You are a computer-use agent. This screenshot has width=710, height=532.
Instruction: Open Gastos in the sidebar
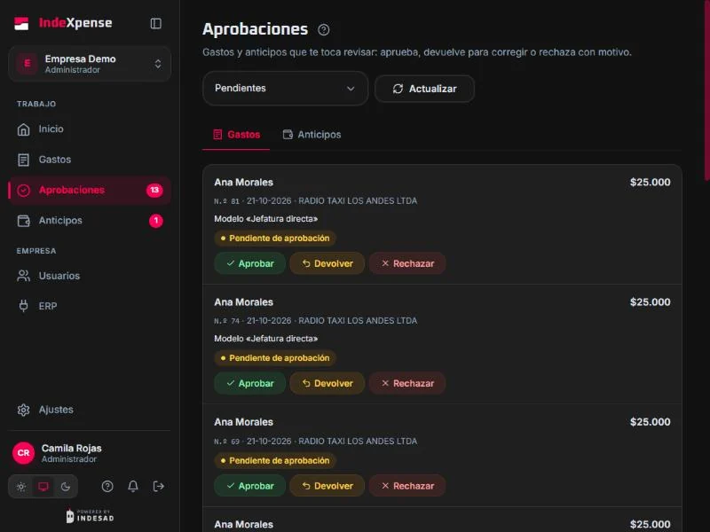pyautogui.click(x=90, y=160)
